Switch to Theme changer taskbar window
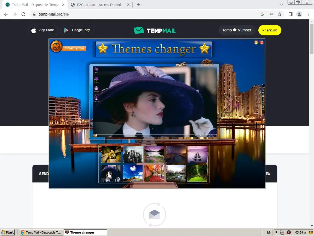Screen dimensions: 314x236 [x=86, y=232]
